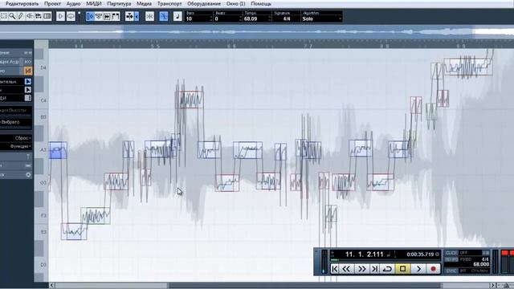Open the Аудио menu

click(73, 3)
